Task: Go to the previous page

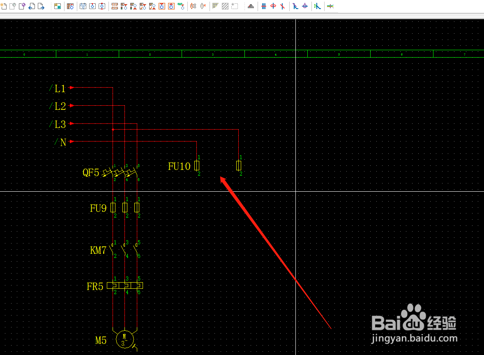Action: click(32, 6)
